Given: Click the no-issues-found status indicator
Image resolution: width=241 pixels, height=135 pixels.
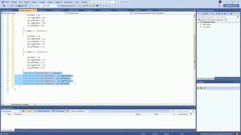Looking at the screenshot, I should pos(20,104).
